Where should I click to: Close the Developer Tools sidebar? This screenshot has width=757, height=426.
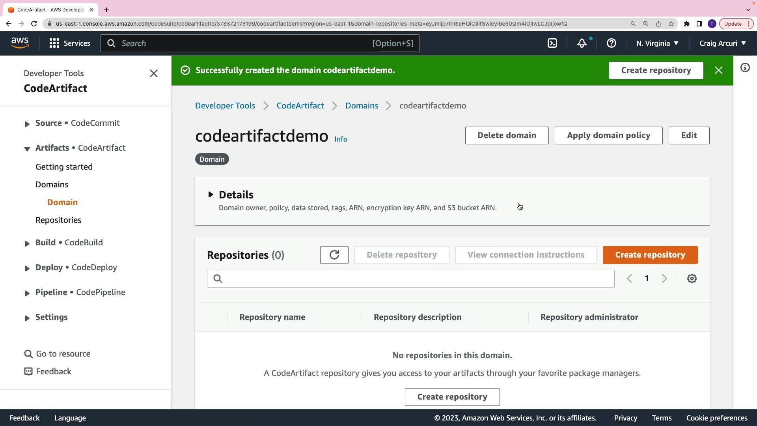153,73
